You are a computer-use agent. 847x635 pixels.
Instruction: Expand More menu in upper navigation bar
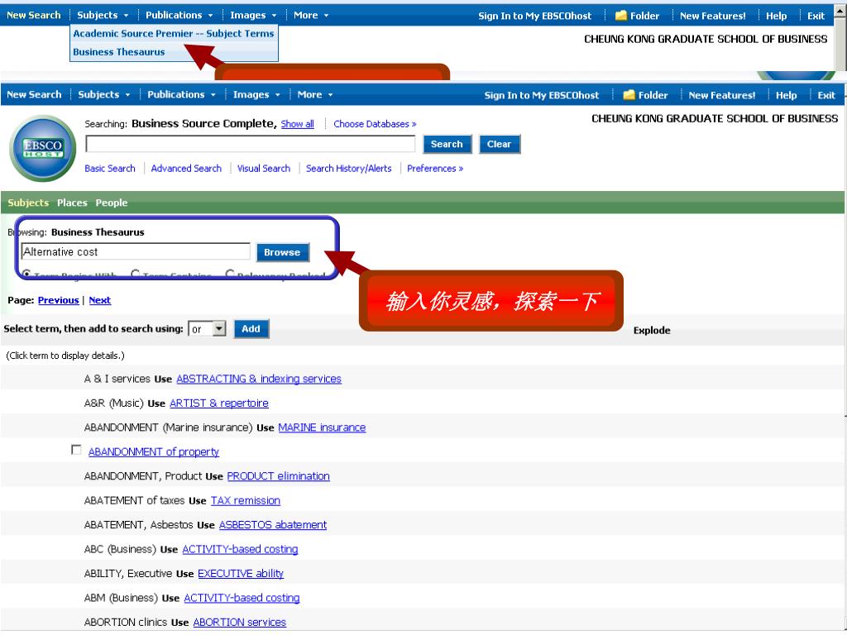pyautogui.click(x=311, y=15)
